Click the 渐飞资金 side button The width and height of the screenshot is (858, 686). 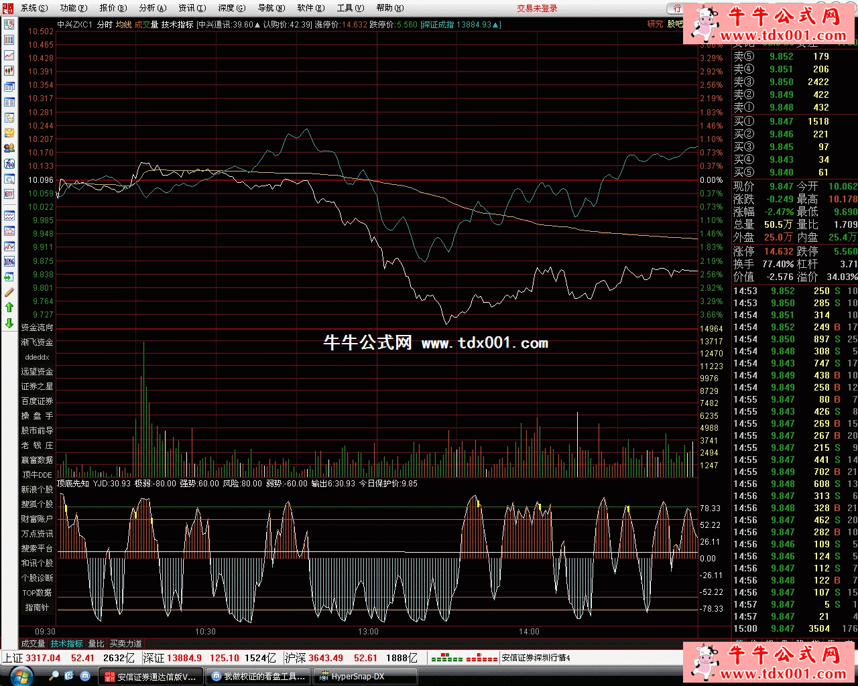coord(37,342)
